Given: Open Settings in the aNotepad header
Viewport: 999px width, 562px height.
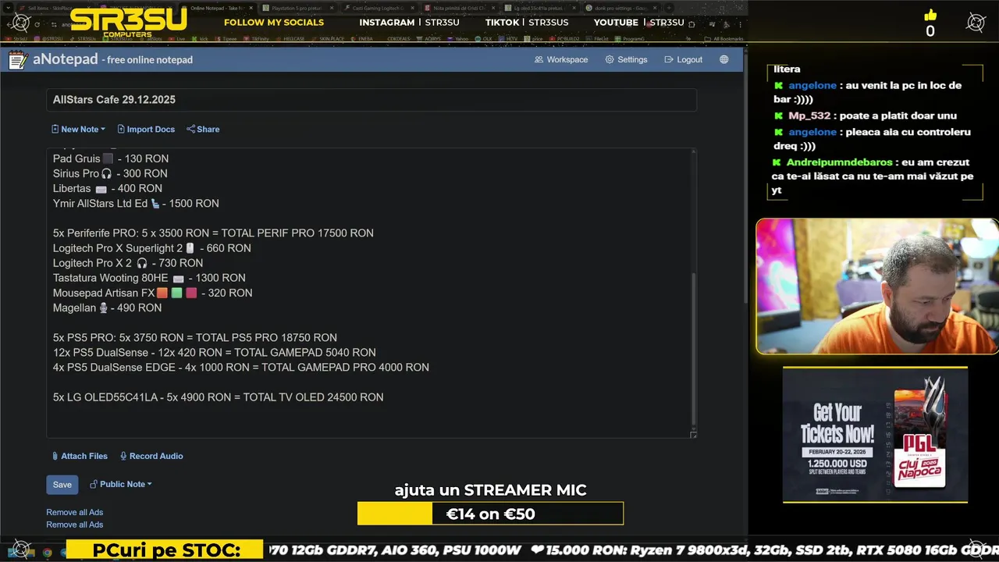Looking at the screenshot, I should pos(626,59).
